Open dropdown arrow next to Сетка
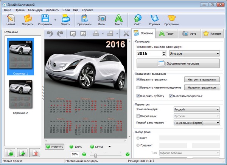227x165 pixels. (x=110, y=146)
